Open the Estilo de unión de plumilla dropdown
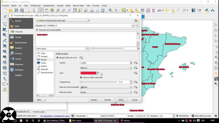 point(106,87)
